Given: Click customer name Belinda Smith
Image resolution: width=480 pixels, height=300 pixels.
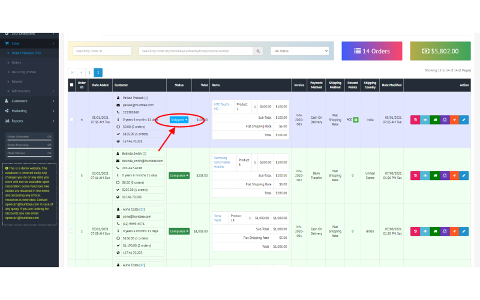Looking at the screenshot, I should pyautogui.click(x=133, y=154).
